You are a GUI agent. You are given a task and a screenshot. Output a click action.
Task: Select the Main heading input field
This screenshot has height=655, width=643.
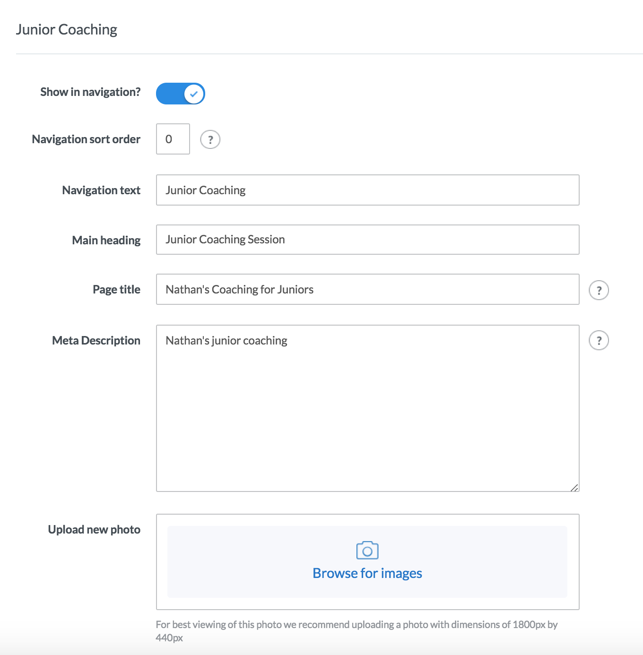(367, 240)
